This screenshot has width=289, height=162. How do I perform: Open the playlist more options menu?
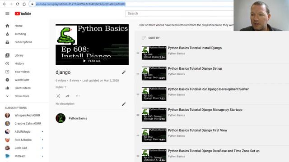click(78, 96)
